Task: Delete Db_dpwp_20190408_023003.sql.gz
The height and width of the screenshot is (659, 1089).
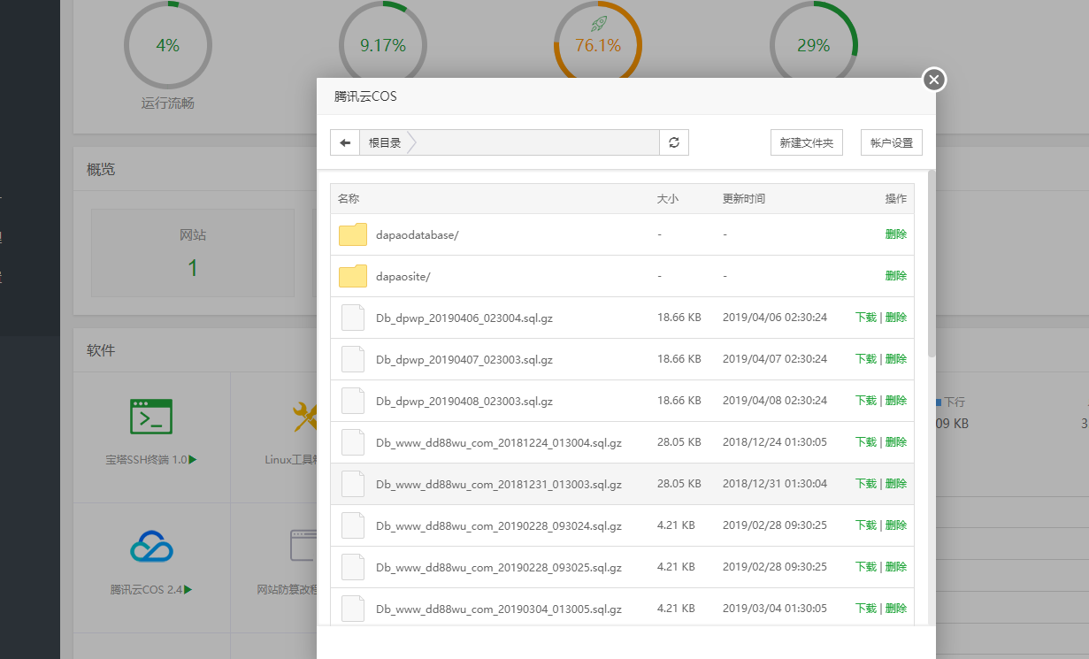Action: [896, 401]
